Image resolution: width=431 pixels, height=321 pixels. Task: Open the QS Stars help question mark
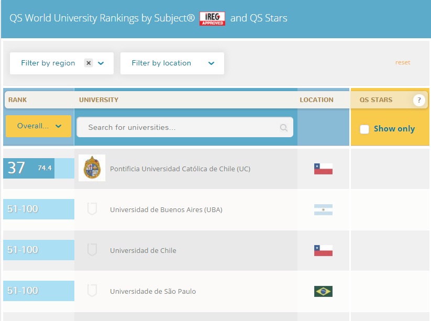tap(419, 100)
